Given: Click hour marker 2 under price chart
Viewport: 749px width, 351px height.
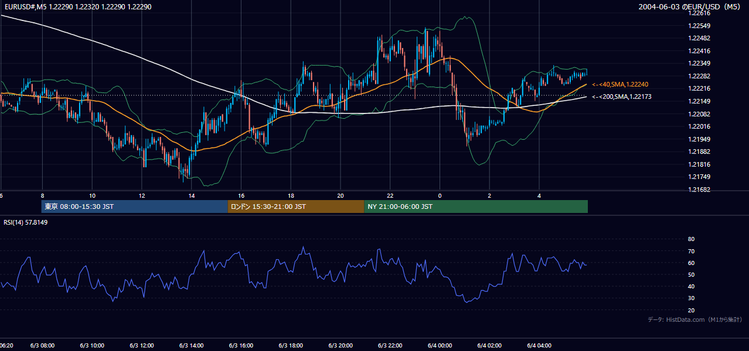Looking at the screenshot, I should (489, 195).
